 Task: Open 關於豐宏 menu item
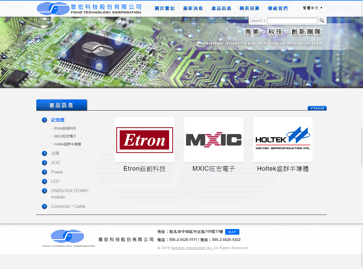(x=165, y=8)
